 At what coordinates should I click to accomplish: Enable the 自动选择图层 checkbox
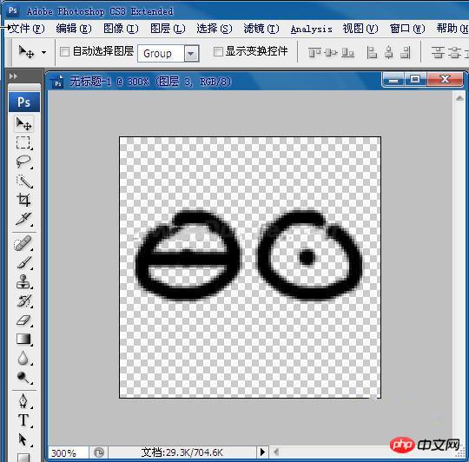click(x=64, y=51)
